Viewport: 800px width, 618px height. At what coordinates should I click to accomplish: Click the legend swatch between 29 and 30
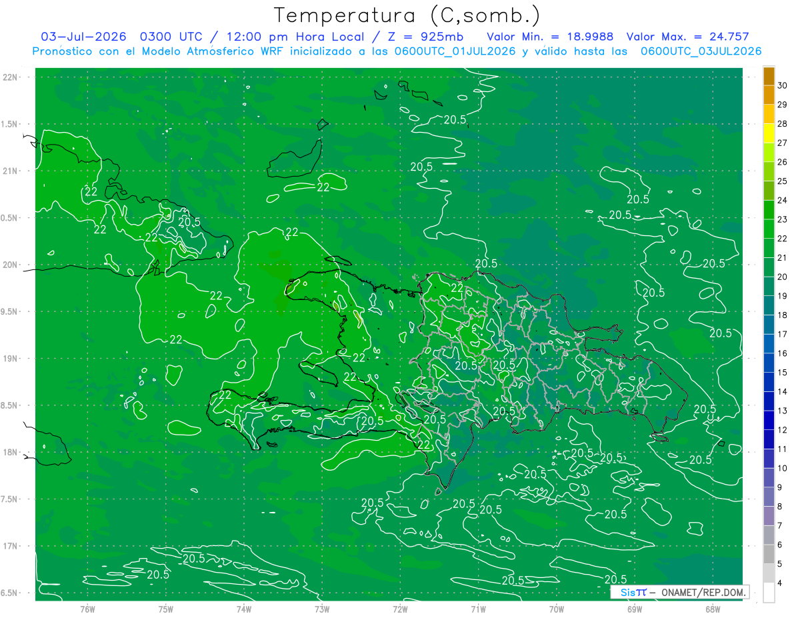[x=769, y=95]
